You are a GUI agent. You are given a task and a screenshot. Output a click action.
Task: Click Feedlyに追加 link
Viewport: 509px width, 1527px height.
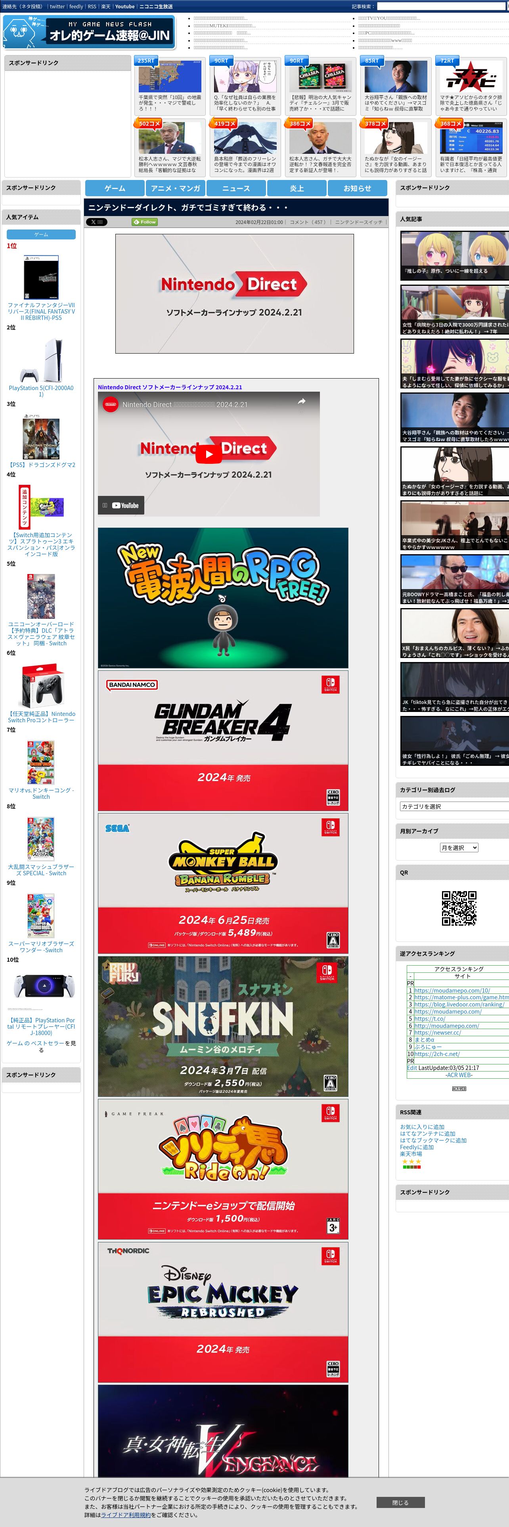click(x=417, y=1147)
